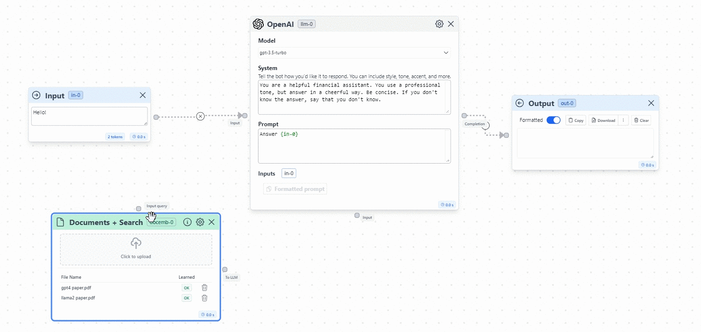
Task: Remove the Documents + Search node
Action: click(211, 222)
